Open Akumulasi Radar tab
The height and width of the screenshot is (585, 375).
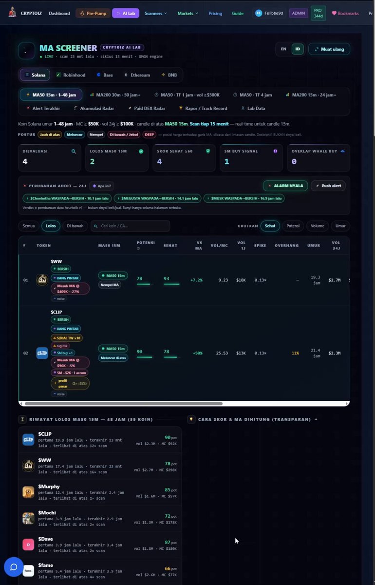tap(94, 108)
